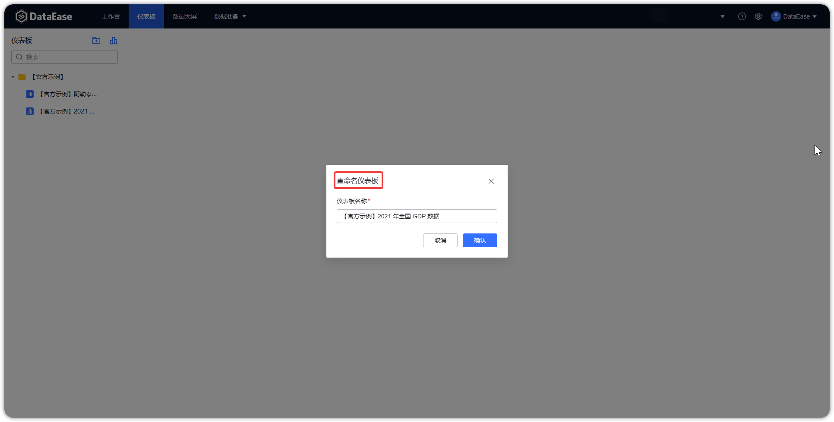This screenshot has height=422, width=834.
Task: Expand the 数据准备 dropdown menu
Action: point(230,16)
